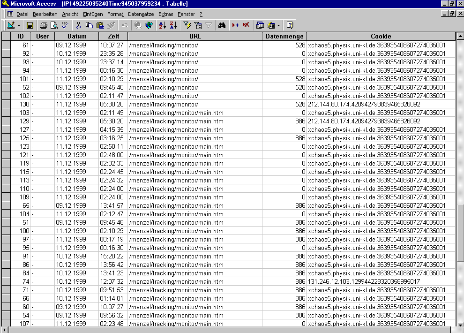
Task: Select the Cookie column header
Action: coord(381,37)
